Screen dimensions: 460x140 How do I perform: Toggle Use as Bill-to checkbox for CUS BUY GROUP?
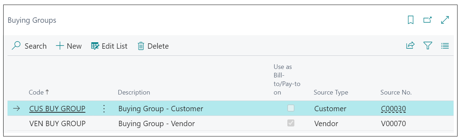291,108
